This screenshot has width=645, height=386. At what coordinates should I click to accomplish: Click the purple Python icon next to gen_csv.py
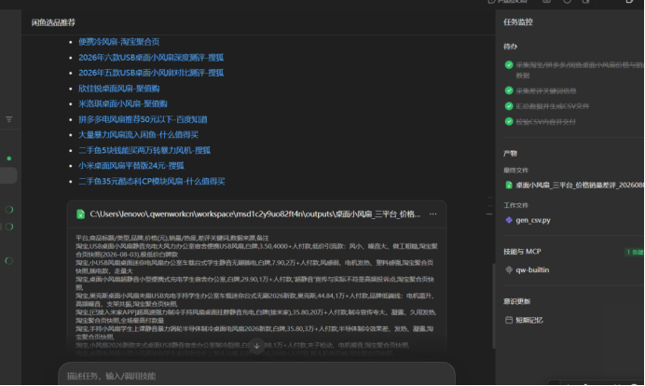coord(509,220)
